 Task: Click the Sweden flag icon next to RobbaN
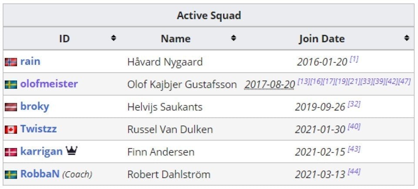(x=11, y=175)
